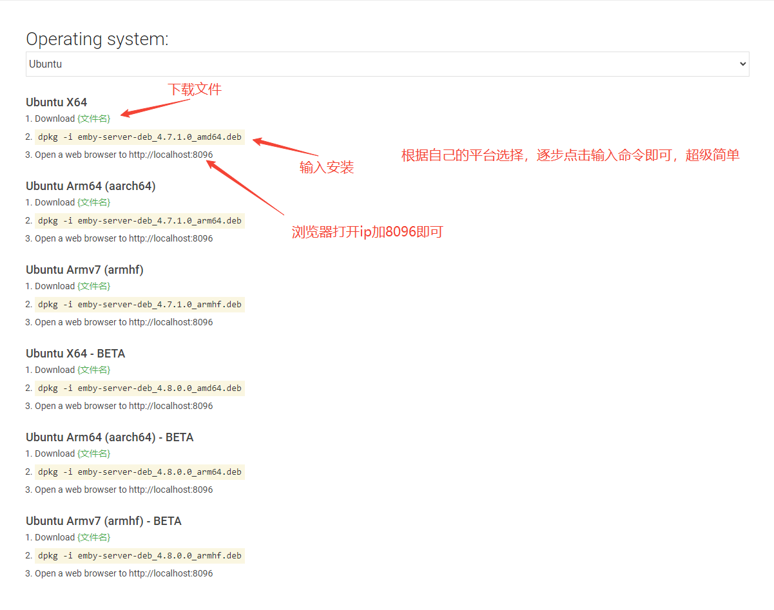
Task: Click the download link under Ubuntu X64 - BETA
Action: click(x=94, y=370)
